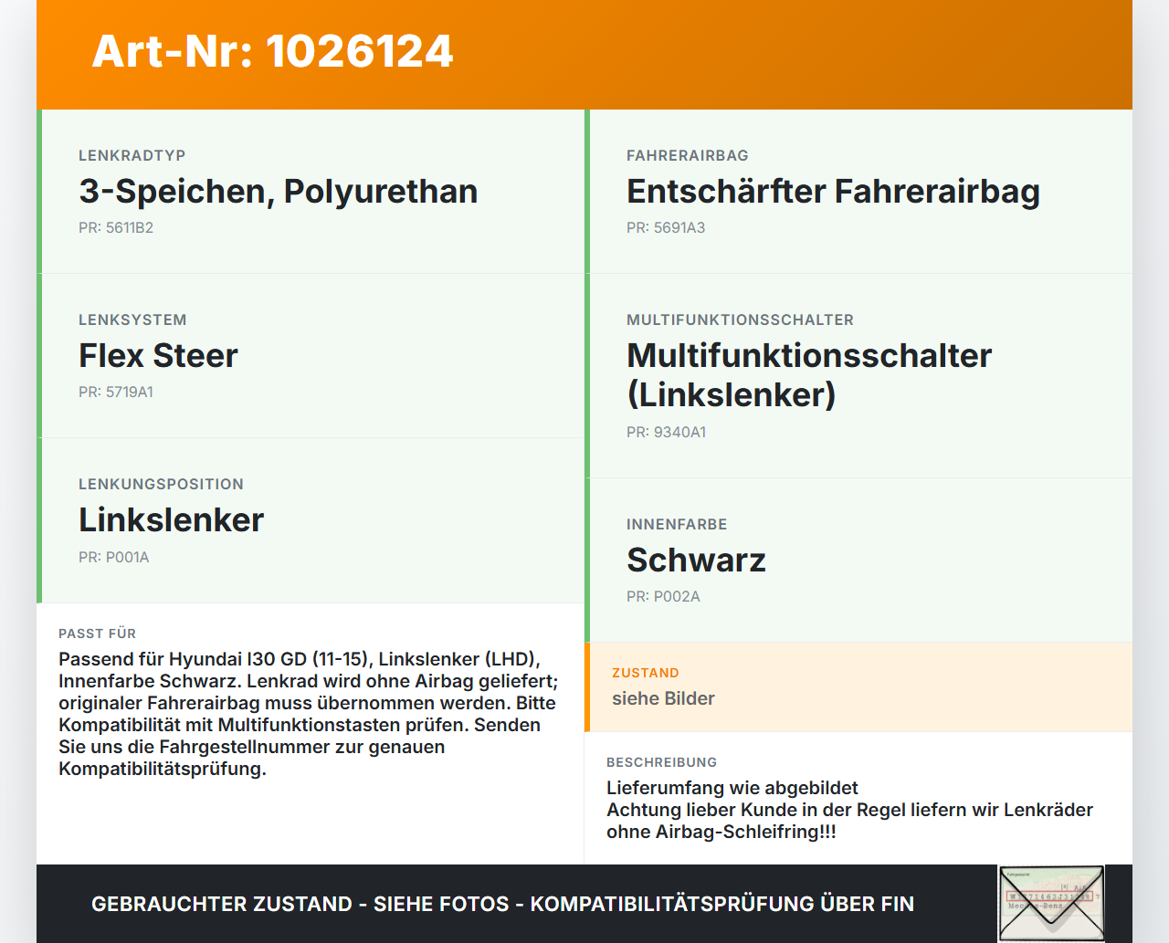
Task: Click the red FIN number box on envelope
Action: [x=1049, y=896]
